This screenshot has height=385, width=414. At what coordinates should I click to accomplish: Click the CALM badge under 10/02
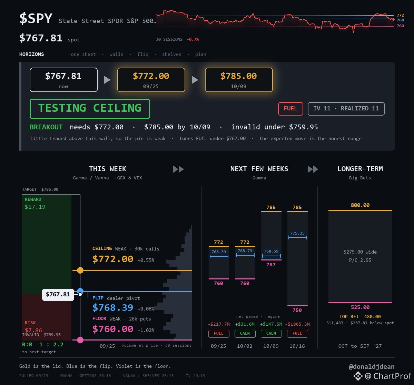(245, 334)
